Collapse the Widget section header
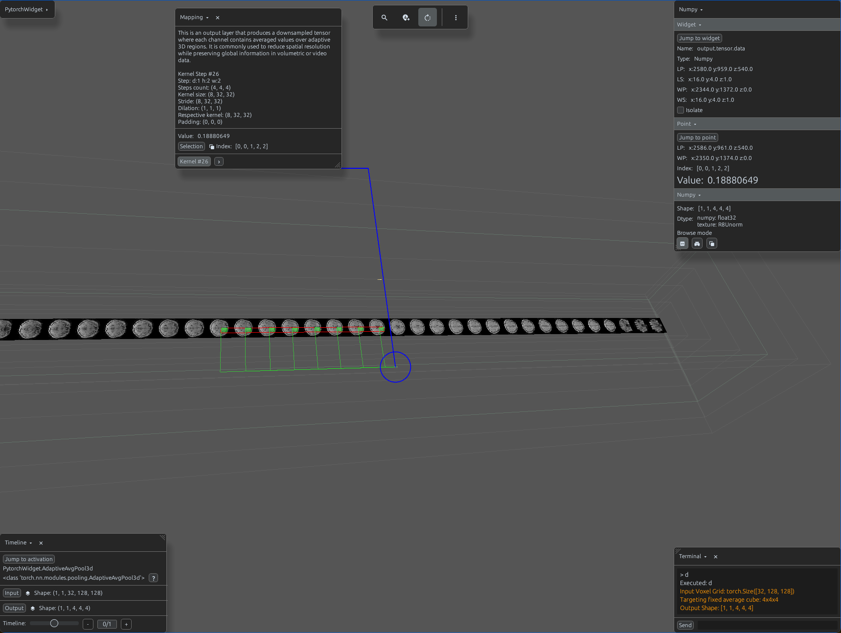Image resolution: width=841 pixels, height=633 pixels. pyautogui.click(x=757, y=24)
